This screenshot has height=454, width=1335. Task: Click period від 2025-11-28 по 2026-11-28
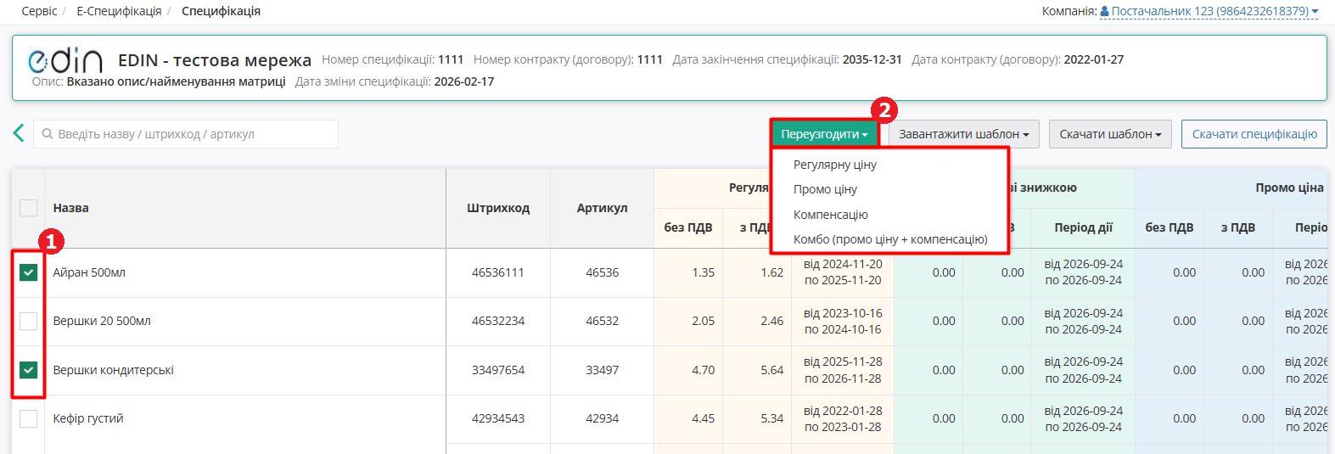coord(843,370)
